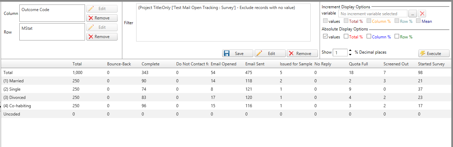Clear increment variable with red X button
The height and width of the screenshot is (147, 453).
(422, 14)
